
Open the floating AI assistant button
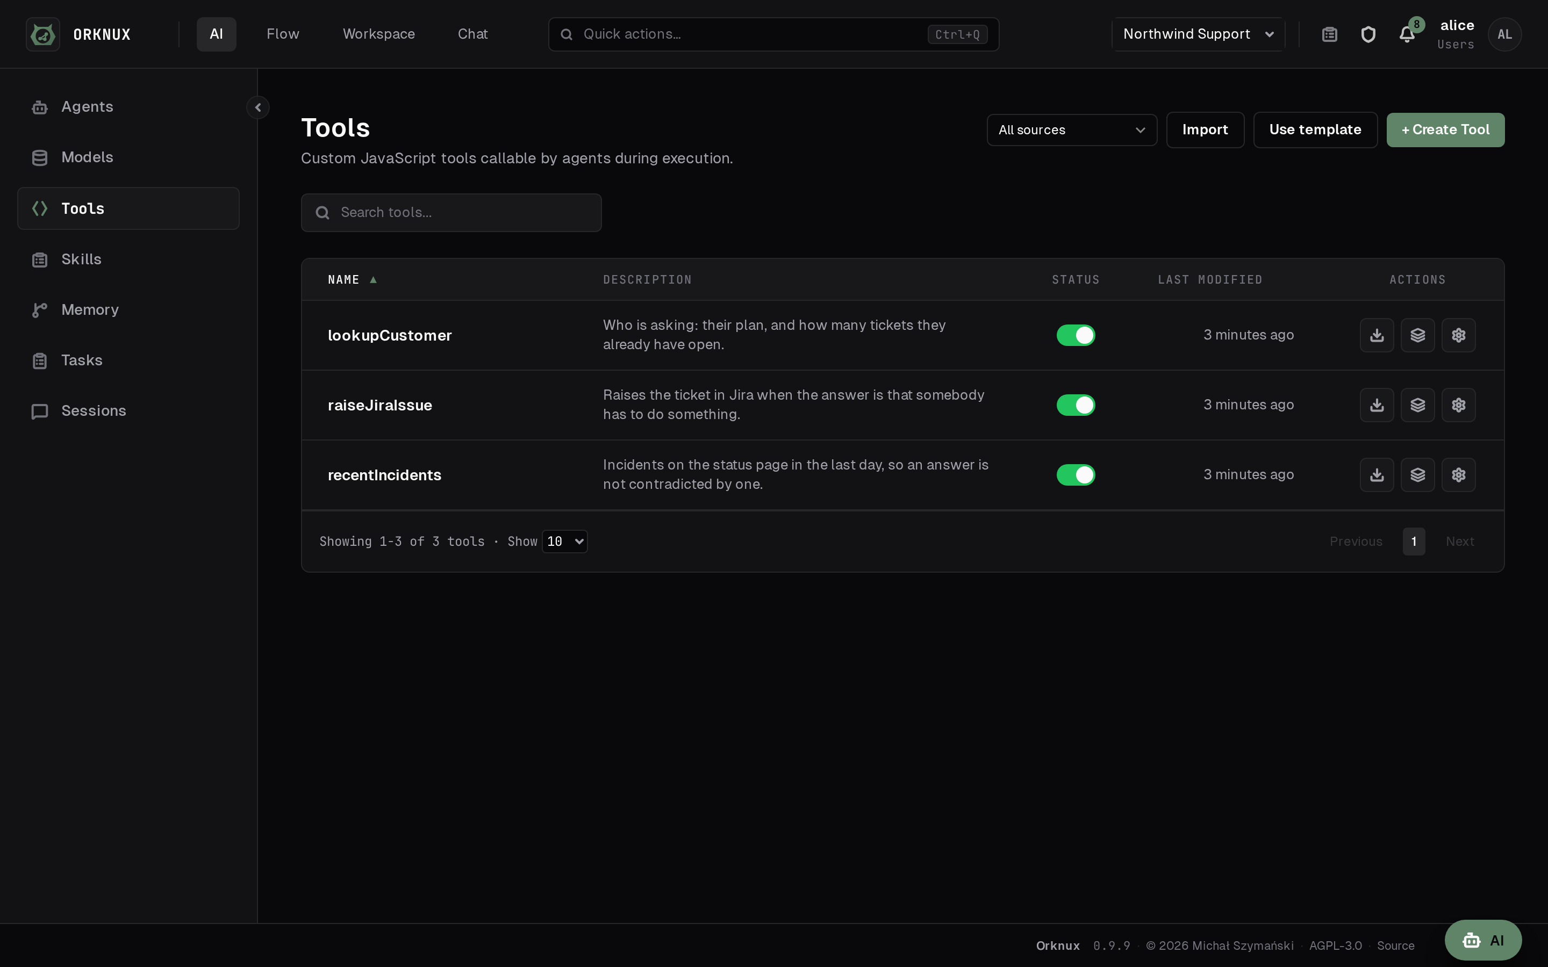[x=1483, y=940]
